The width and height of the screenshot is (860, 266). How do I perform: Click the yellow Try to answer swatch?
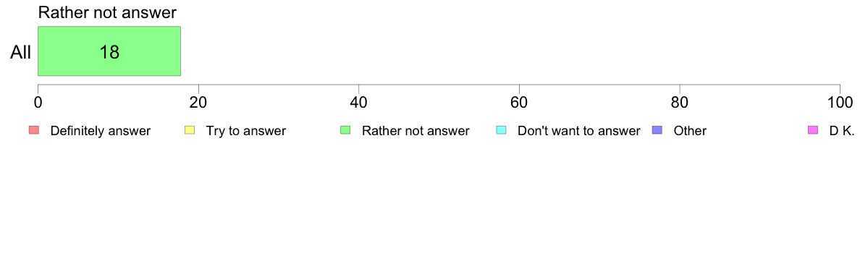[x=190, y=130]
